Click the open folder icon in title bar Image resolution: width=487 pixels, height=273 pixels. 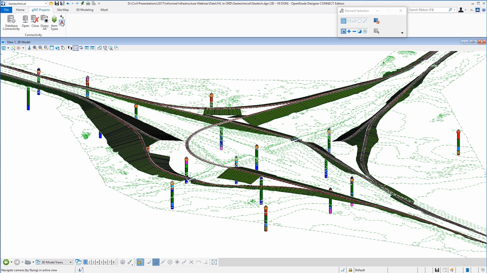click(x=51, y=3)
